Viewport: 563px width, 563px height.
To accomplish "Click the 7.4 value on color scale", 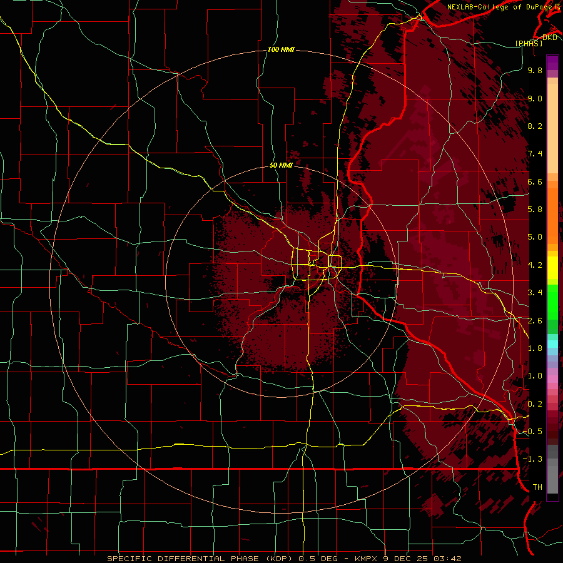I will pyautogui.click(x=535, y=154).
